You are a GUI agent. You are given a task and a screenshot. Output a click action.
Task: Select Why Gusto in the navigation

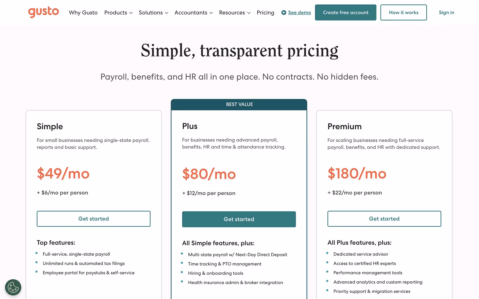pyautogui.click(x=83, y=12)
